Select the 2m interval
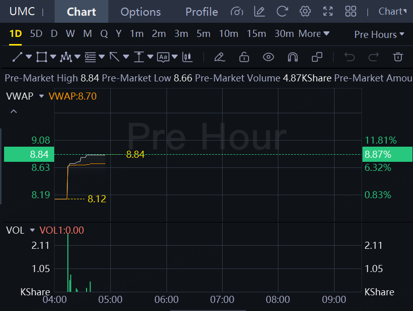Image resolution: width=413 pixels, height=311 pixels. click(x=159, y=34)
